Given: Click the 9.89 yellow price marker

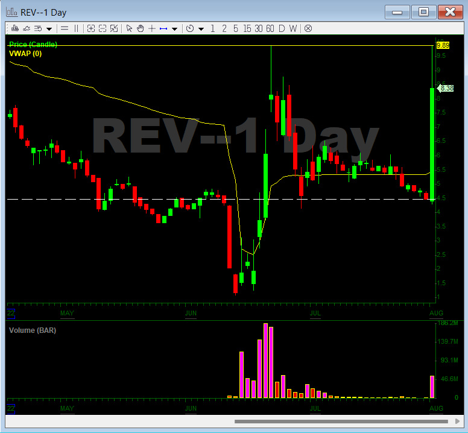Looking at the screenshot, I should [443, 45].
